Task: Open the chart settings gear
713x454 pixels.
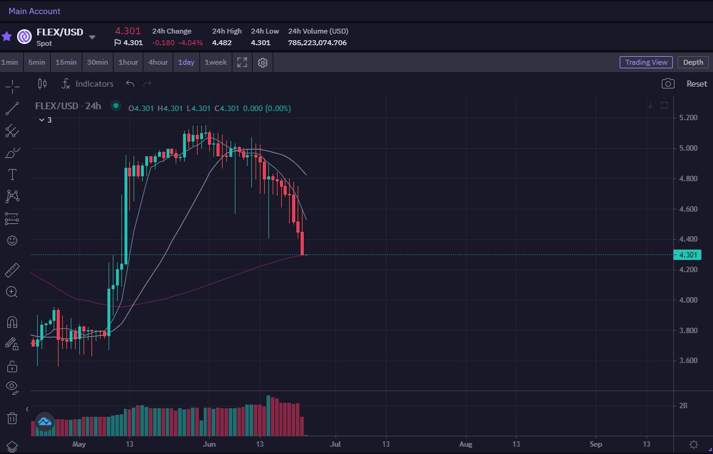Action: 262,62
